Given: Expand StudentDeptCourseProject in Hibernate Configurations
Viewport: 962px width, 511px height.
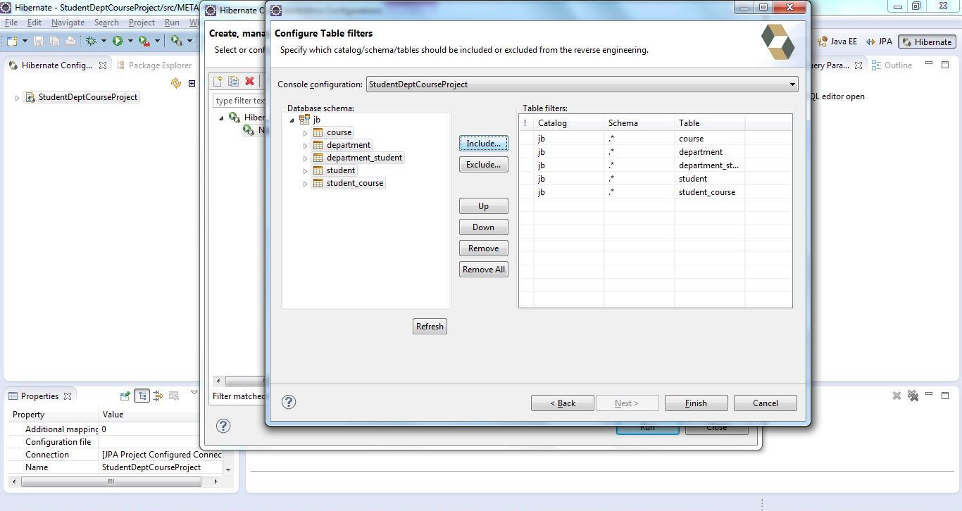Looking at the screenshot, I should (17, 98).
